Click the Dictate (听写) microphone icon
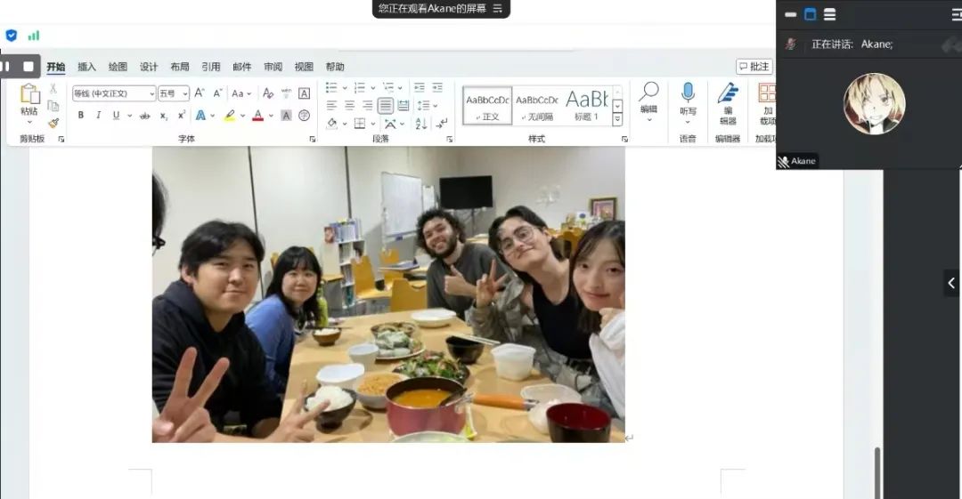 688,93
